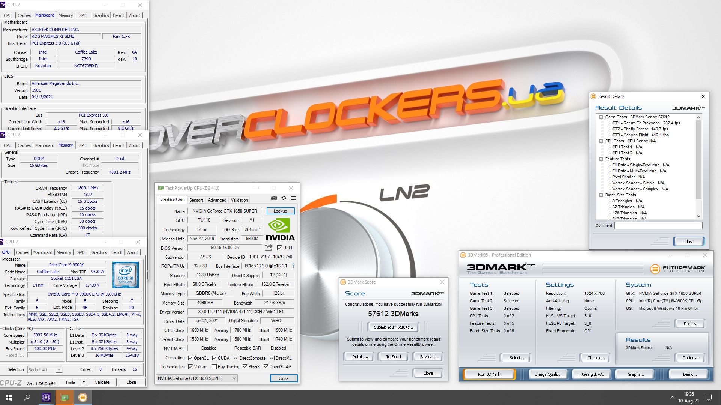Toggle the Vulkan checkbox
721x405 pixels.
190,367
